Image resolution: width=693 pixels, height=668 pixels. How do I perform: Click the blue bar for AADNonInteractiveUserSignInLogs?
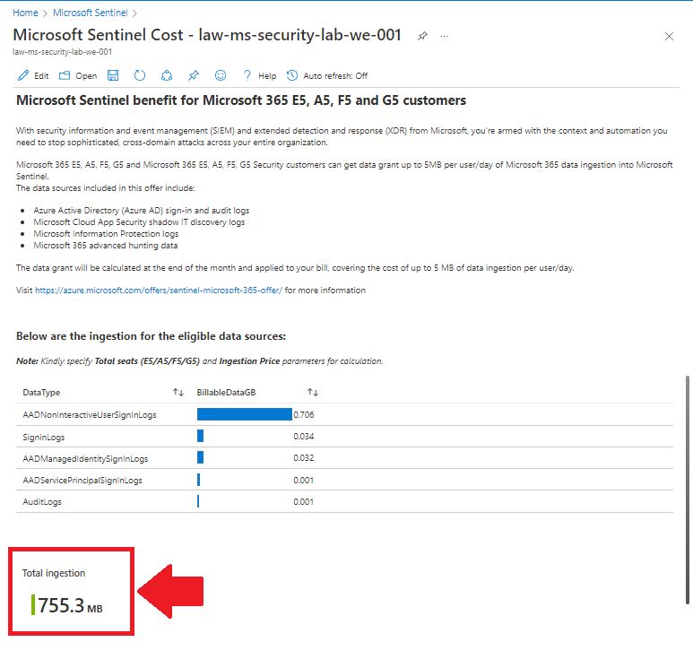pos(245,414)
